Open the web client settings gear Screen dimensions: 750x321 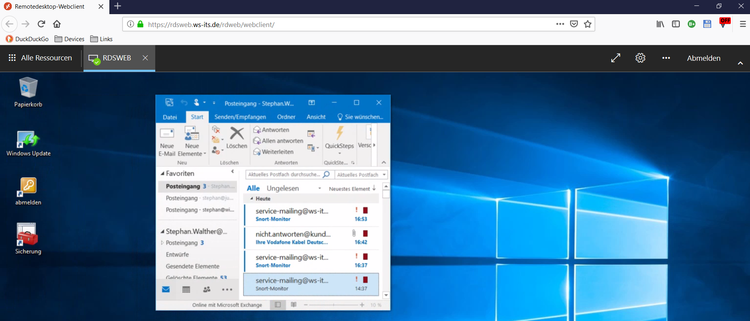(x=640, y=58)
